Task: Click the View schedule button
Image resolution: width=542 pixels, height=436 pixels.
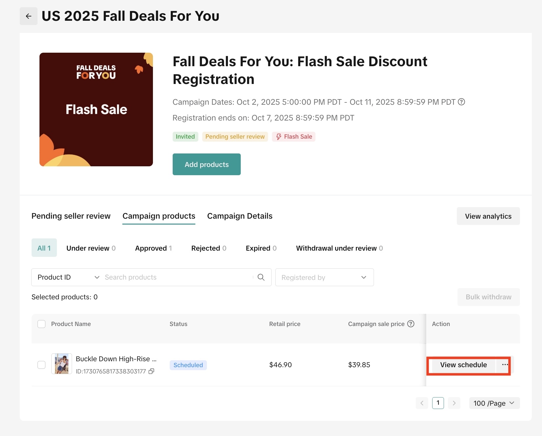Action: point(463,365)
